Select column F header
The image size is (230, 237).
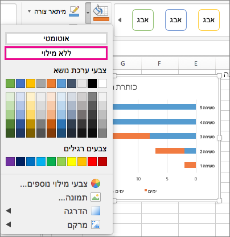pyautogui.click(x=159, y=63)
